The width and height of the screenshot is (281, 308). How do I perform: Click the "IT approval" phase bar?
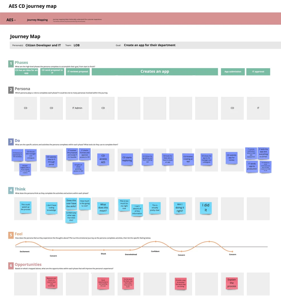(x=258, y=72)
